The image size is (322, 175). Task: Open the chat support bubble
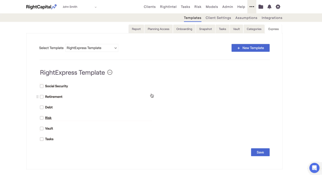pyautogui.click(x=314, y=168)
